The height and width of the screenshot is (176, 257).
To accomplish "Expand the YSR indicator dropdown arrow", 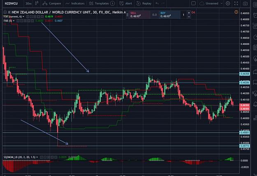I will point(23,16).
